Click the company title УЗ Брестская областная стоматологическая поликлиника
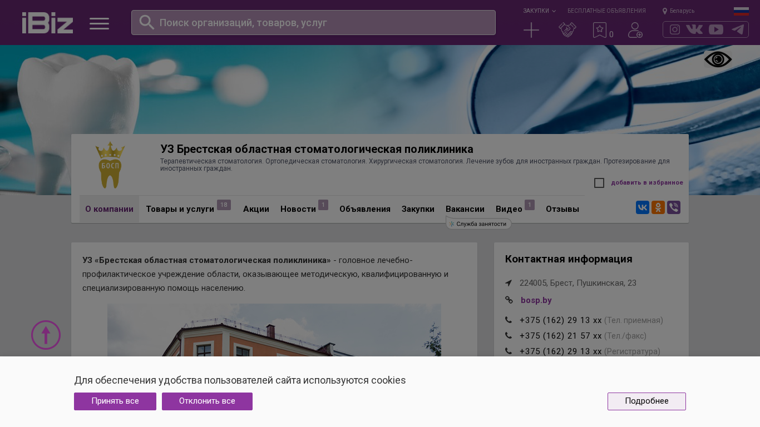Image resolution: width=760 pixels, height=427 pixels. [317, 149]
